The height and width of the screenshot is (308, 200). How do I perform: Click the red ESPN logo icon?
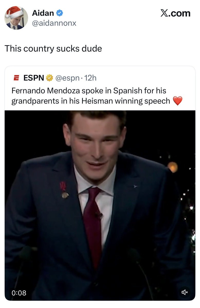[16, 78]
